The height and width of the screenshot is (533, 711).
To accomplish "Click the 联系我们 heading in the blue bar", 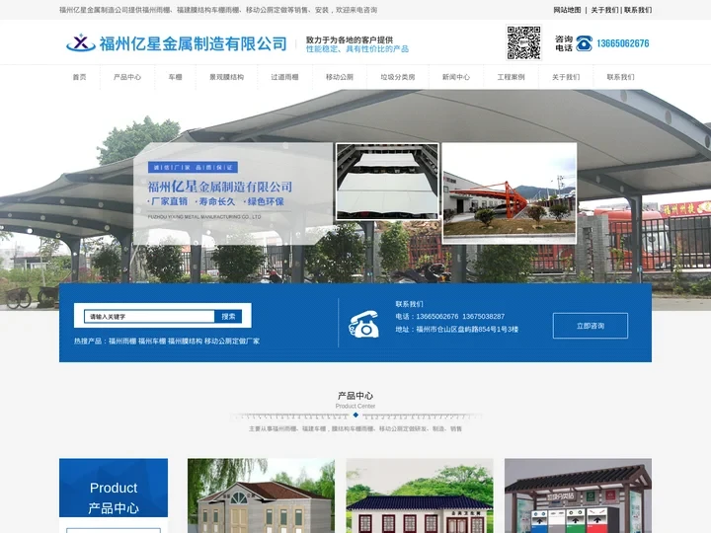I will 409,304.
